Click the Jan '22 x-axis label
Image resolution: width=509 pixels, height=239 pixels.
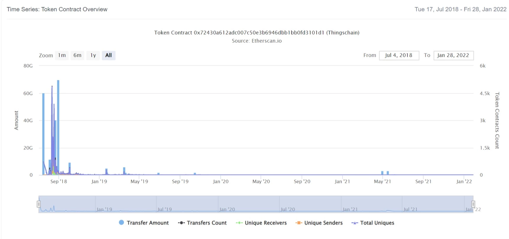pyautogui.click(x=464, y=181)
